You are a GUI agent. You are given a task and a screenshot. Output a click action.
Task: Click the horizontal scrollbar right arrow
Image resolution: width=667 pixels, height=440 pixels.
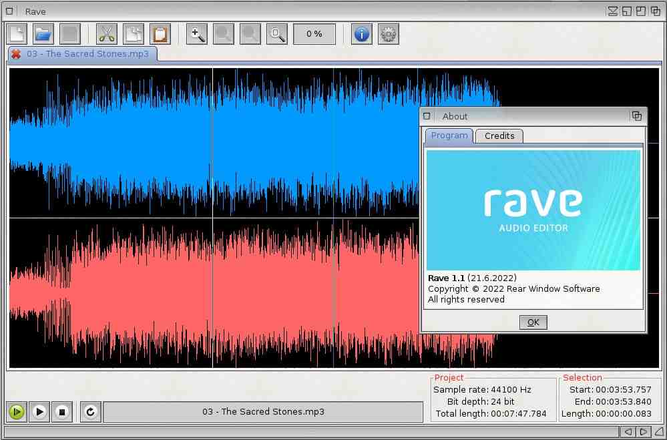point(644,433)
